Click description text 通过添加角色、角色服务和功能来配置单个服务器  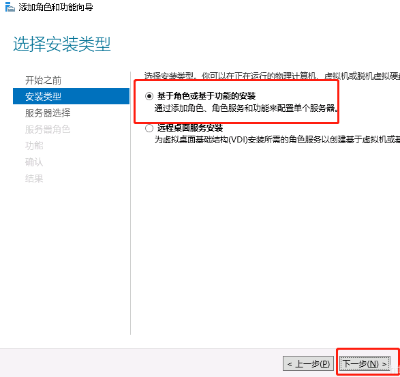[247, 108]
